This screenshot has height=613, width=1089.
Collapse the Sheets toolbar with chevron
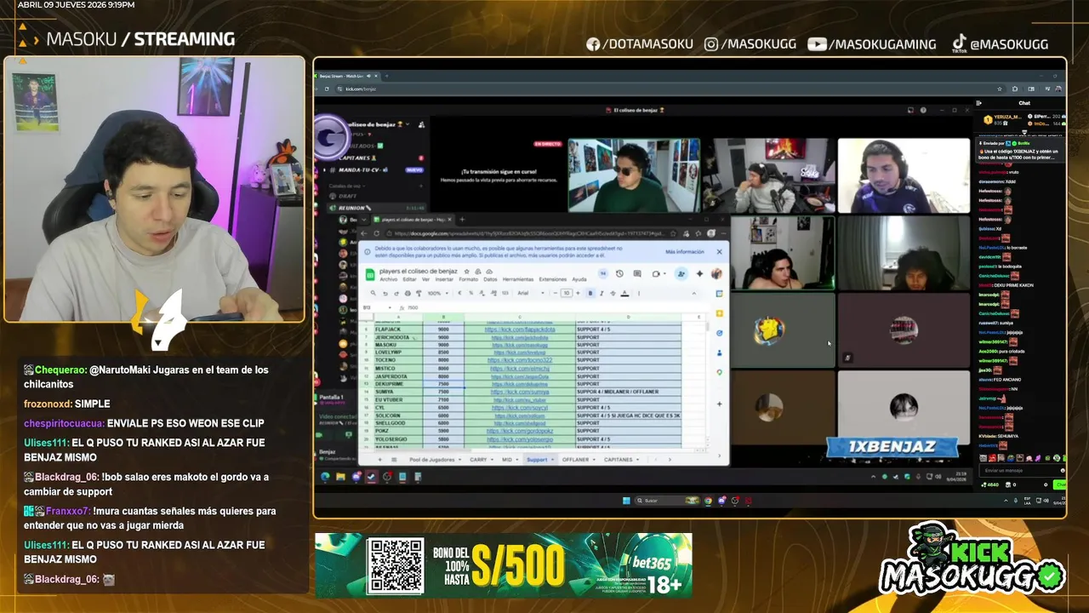tap(694, 293)
